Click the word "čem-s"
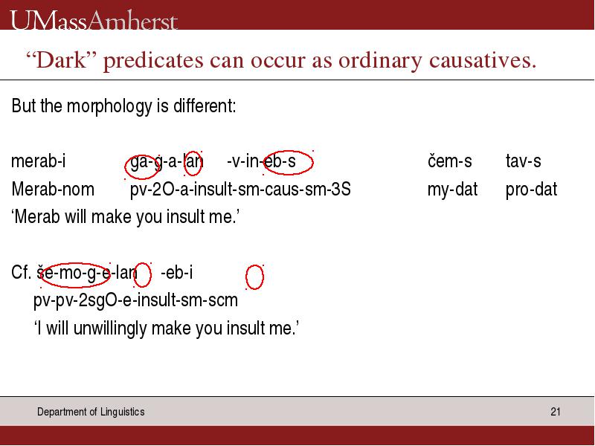Viewport: 595px width, 446px height. [450, 161]
